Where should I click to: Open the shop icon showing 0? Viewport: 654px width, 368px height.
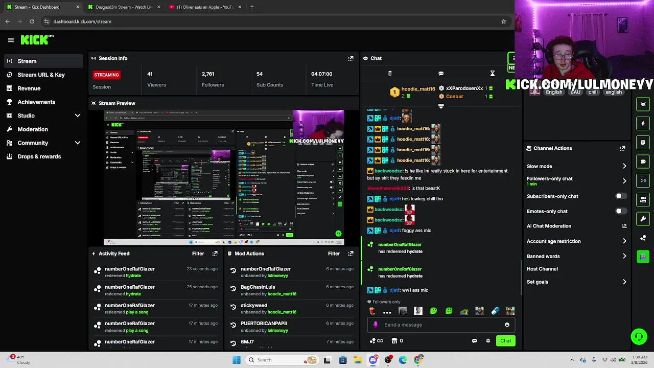(398, 341)
